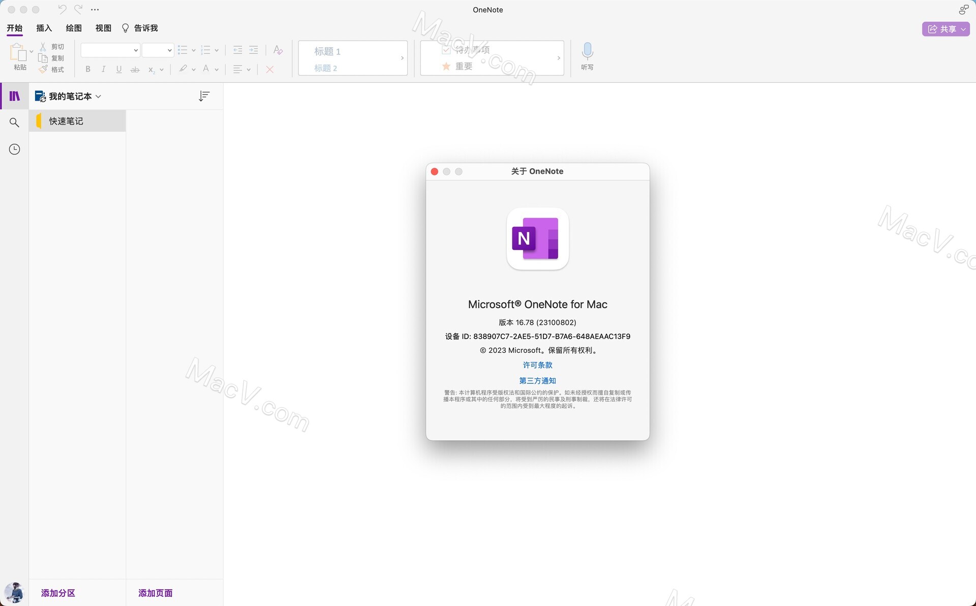Screen dimensions: 976x606
Task: Click the bulleted list icon
Action: click(182, 50)
